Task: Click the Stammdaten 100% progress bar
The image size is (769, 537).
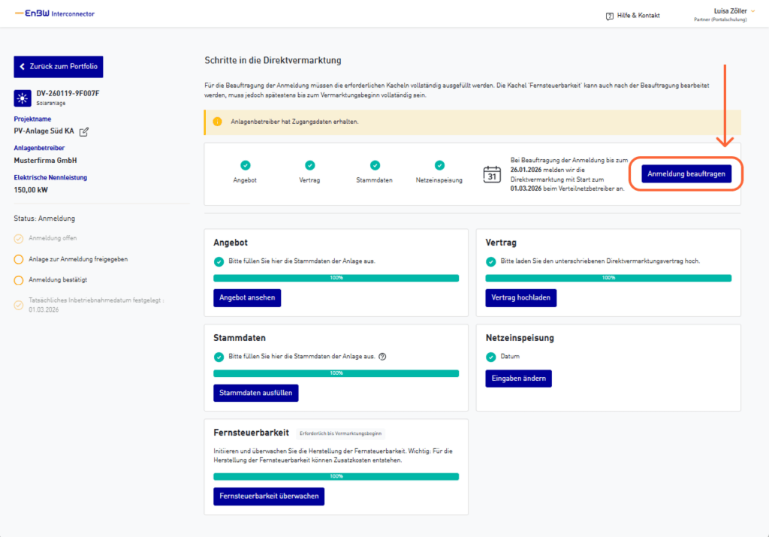Action: point(336,373)
